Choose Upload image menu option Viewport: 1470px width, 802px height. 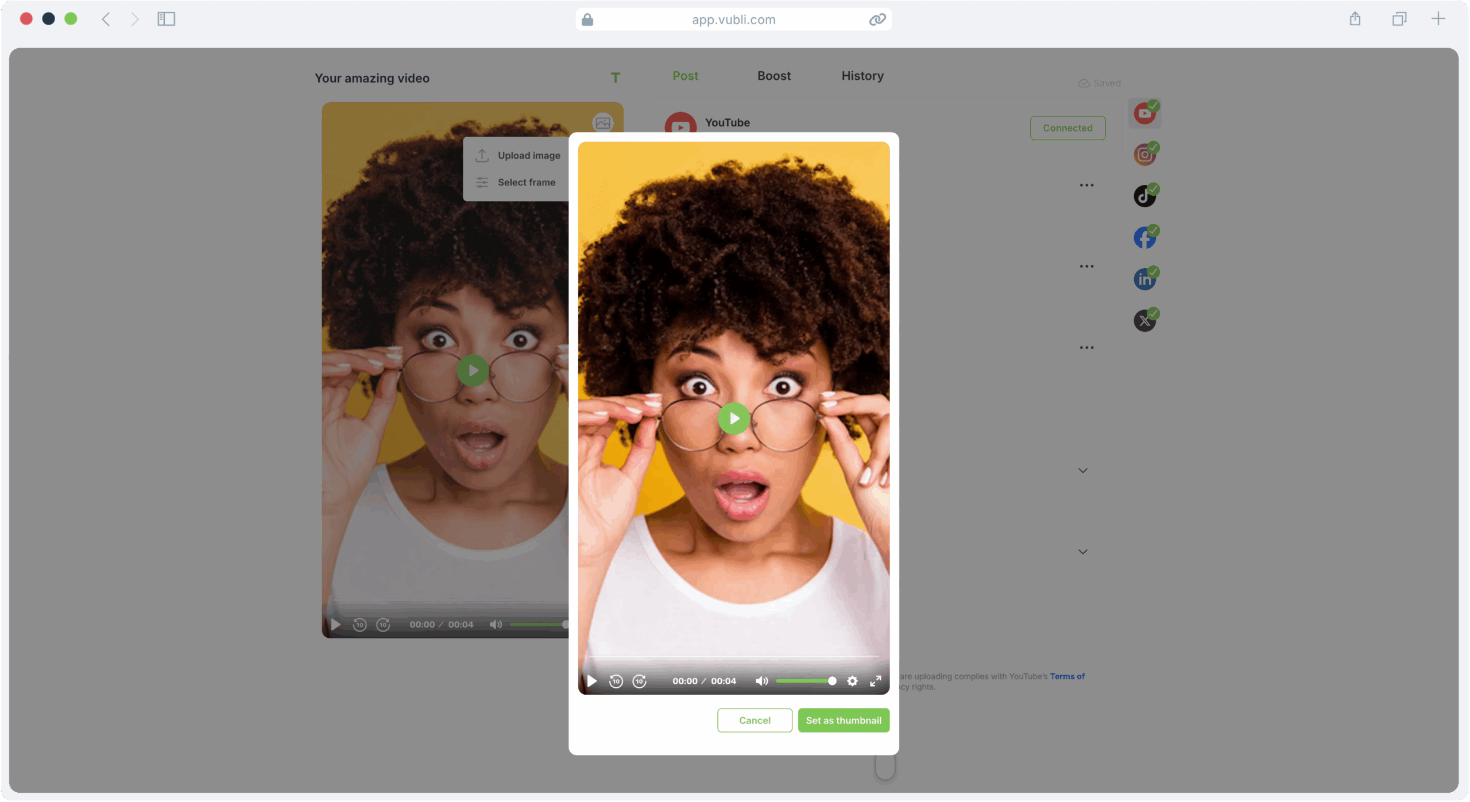528,156
